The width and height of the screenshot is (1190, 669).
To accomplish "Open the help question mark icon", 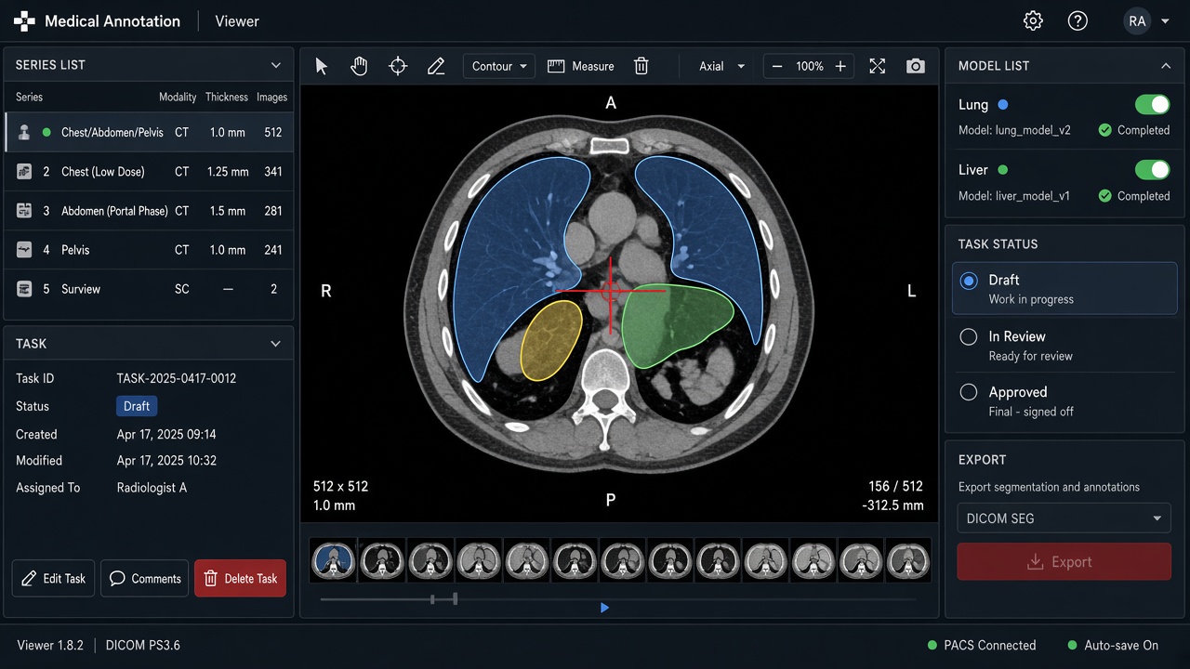I will [x=1078, y=20].
